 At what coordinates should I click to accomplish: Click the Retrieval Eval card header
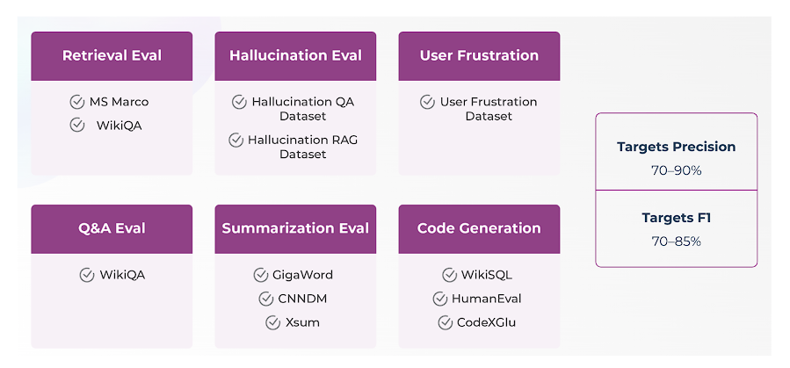(x=112, y=56)
